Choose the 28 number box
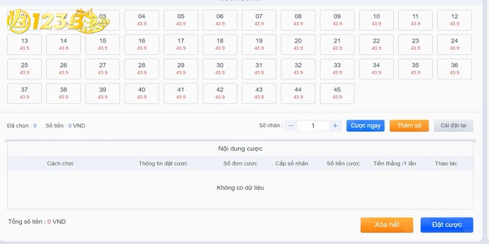The width and height of the screenshot is (489, 244). pos(142,69)
